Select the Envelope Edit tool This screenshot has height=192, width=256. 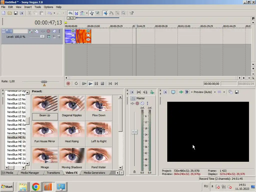pyautogui.click(x=111, y=13)
